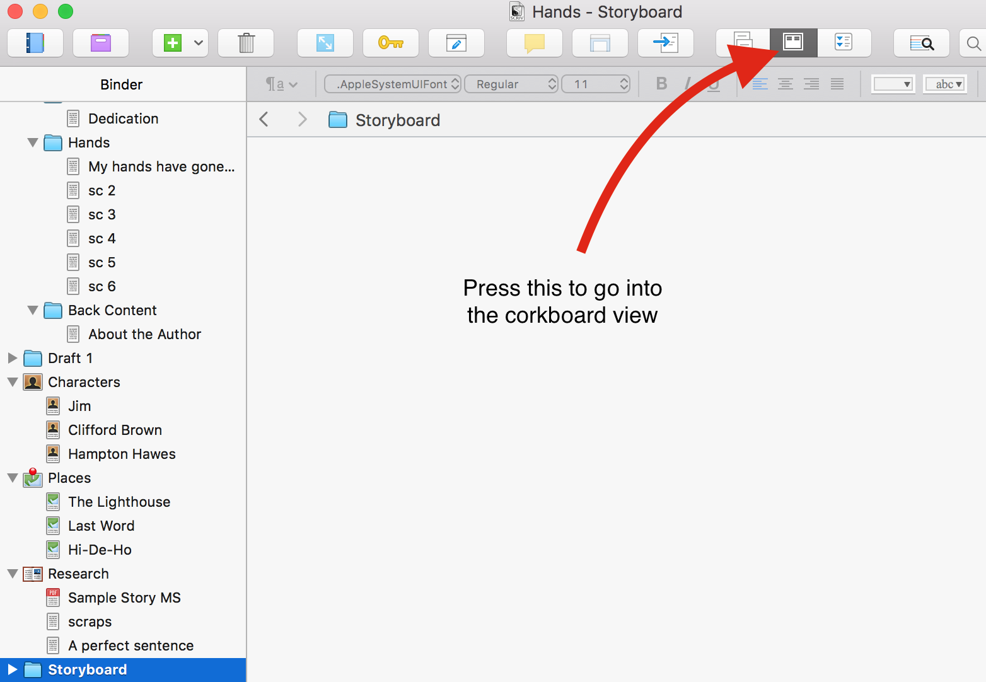Add an annotation using the comment icon
Screen dimensions: 986x682
click(534, 43)
